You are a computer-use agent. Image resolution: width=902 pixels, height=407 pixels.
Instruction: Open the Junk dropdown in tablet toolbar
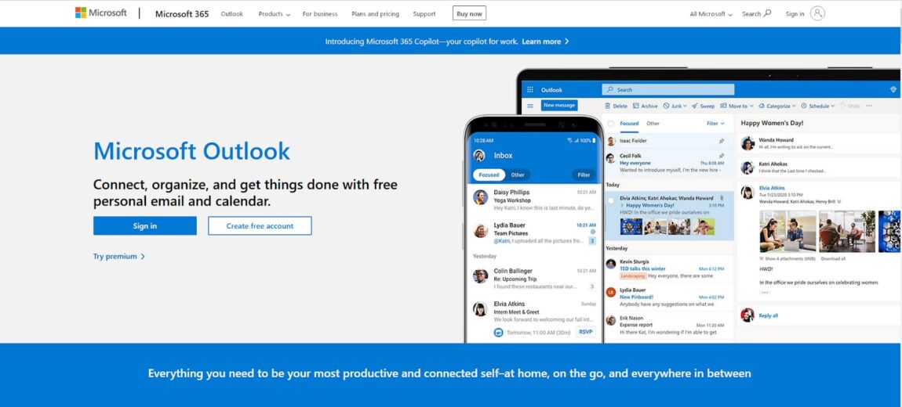[x=675, y=106]
